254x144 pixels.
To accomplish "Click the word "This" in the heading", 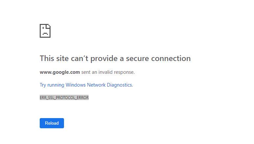I will 47,58.
